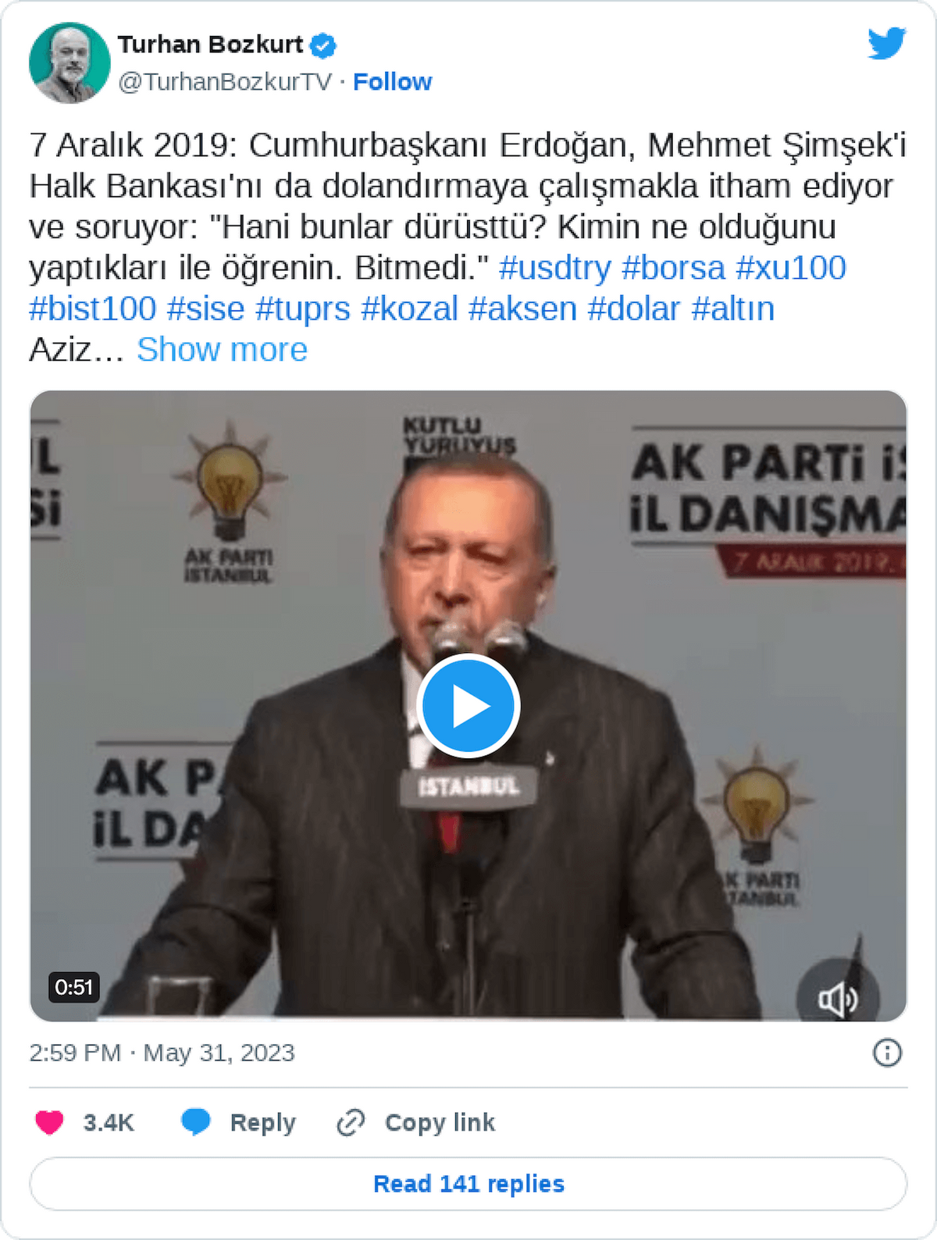Open the #altın hashtag
This screenshot has height=1240, width=937.
[x=733, y=308]
